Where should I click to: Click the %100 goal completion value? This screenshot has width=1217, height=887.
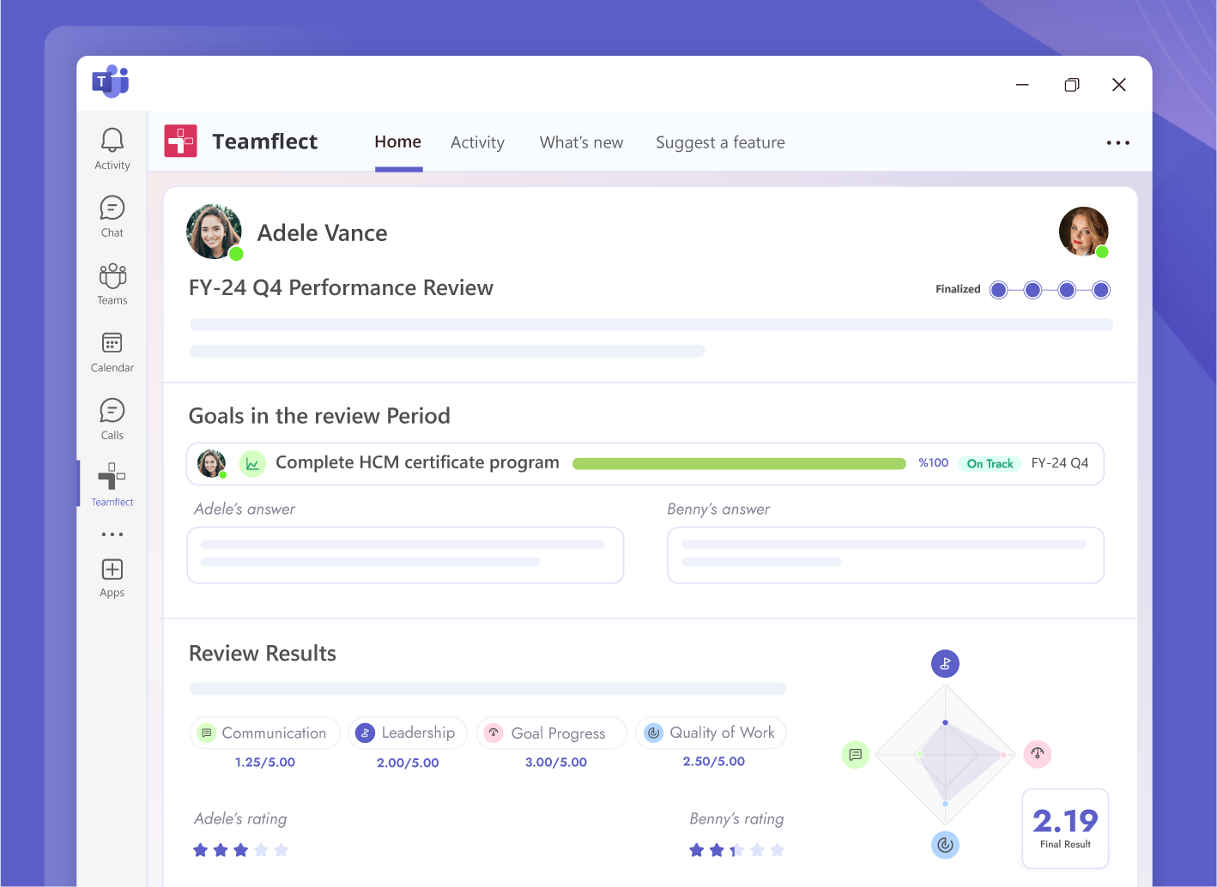tap(934, 463)
